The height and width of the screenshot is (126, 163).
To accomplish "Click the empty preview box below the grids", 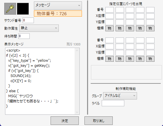I will (x=126, y=72).
